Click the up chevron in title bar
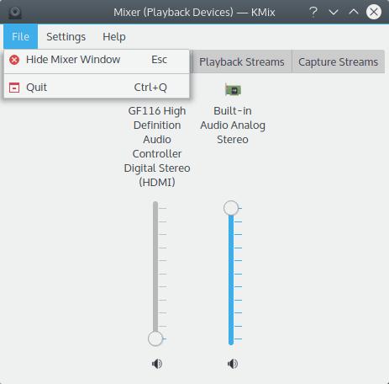The height and width of the screenshot is (384, 389). coord(354,12)
